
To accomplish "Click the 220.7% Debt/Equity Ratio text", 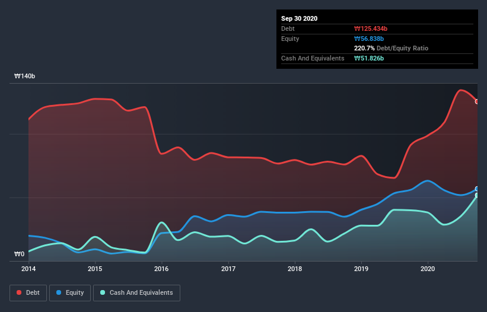I will [391, 48].
